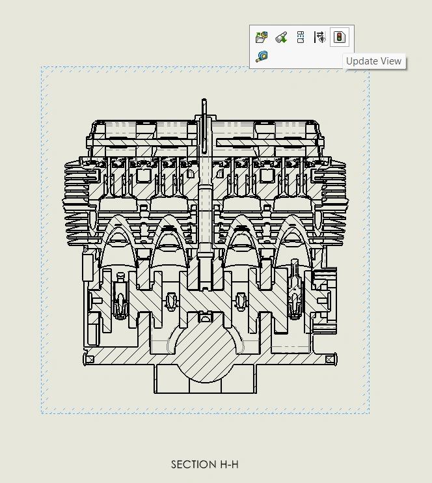The image size is (432, 483).
Task: Open the assembly using the folder icon
Action: [262, 37]
